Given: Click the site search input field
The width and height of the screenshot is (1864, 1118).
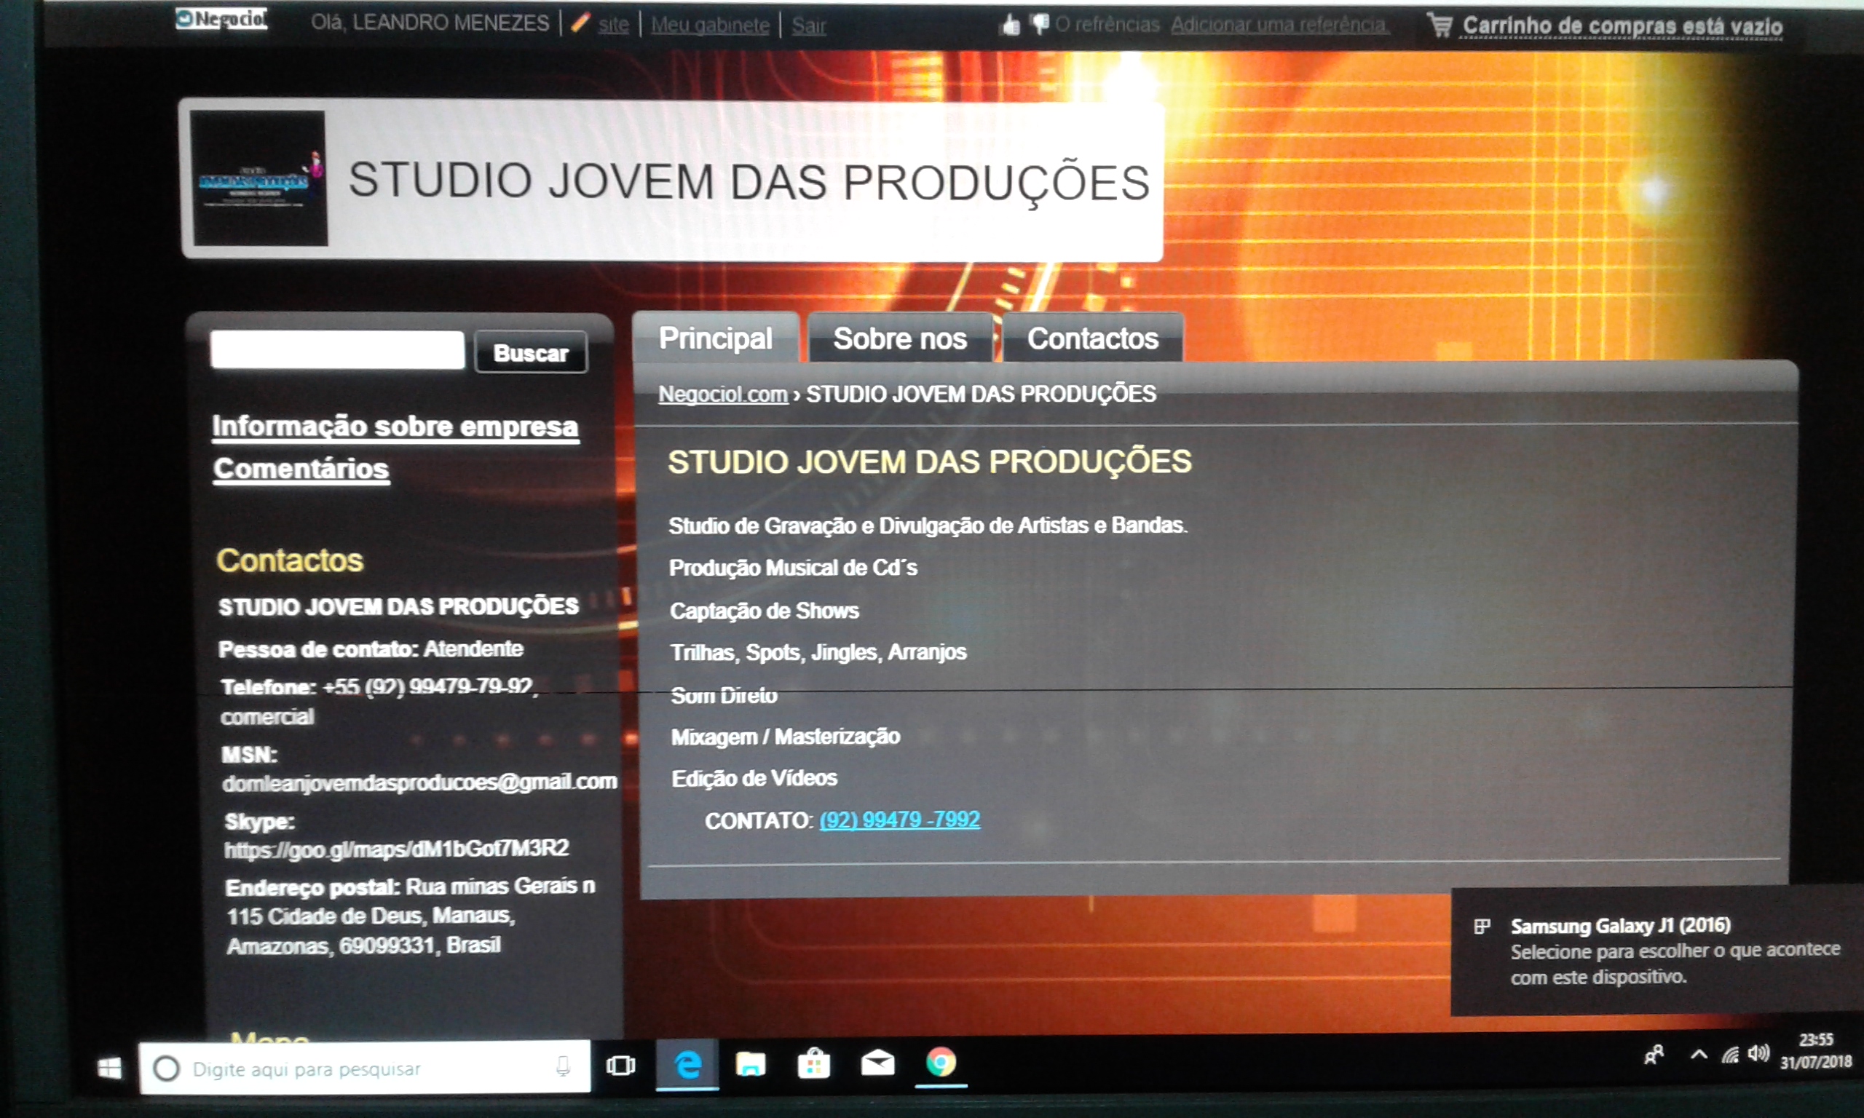Looking at the screenshot, I should (338, 350).
